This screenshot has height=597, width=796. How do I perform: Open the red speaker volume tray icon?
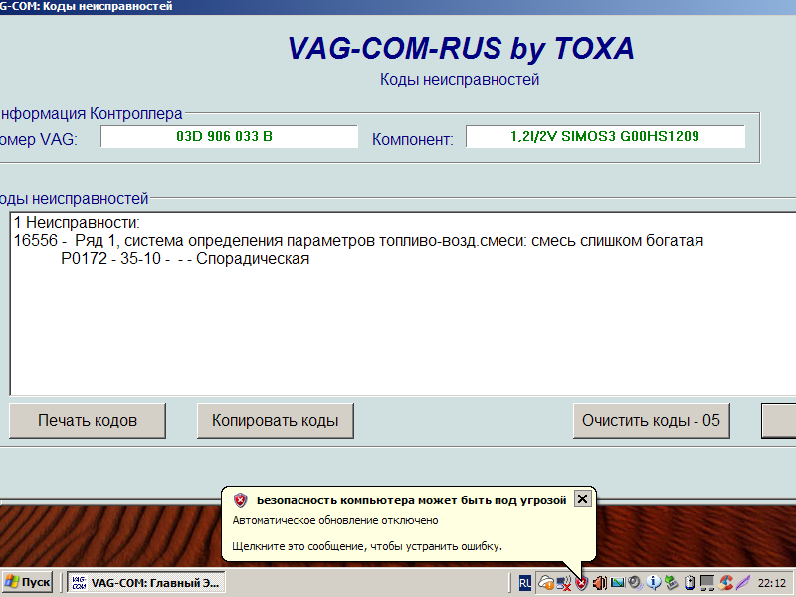(x=600, y=583)
